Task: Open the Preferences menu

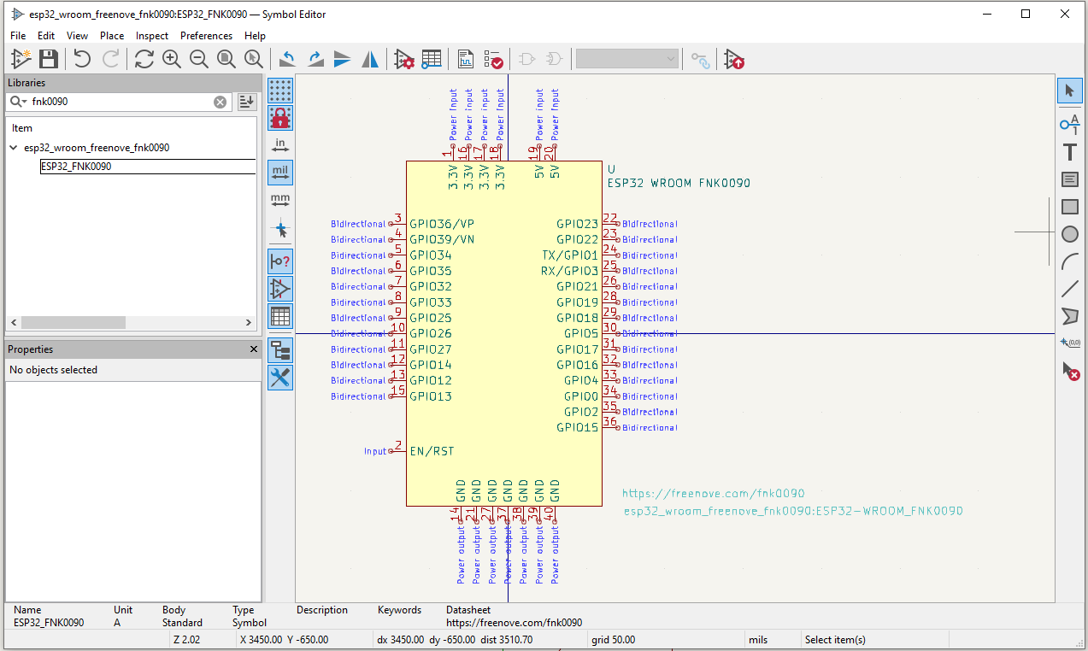Action: coord(206,36)
